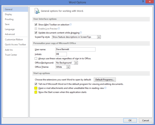Click info icon after Update document content
The image size is (155, 125).
(81, 33)
